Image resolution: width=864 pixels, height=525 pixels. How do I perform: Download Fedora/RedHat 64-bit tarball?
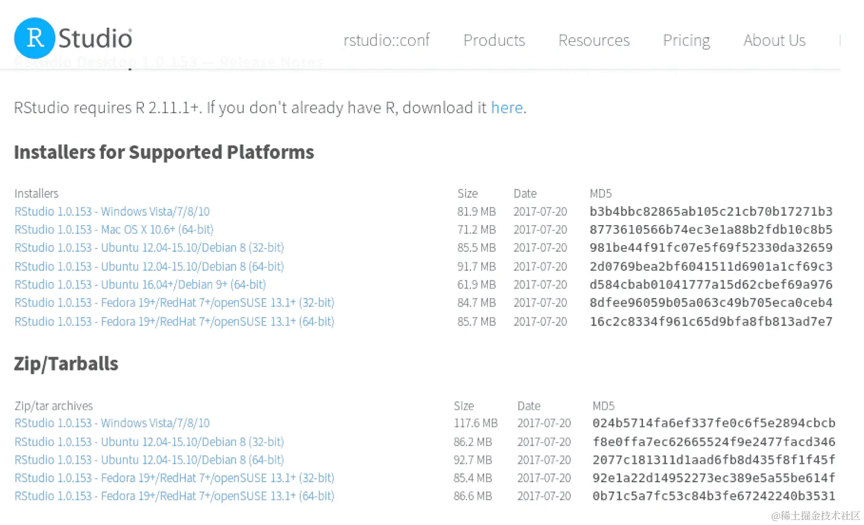point(174,496)
